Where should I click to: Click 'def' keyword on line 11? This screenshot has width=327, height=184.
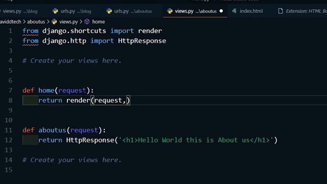pyautogui.click(x=29, y=130)
